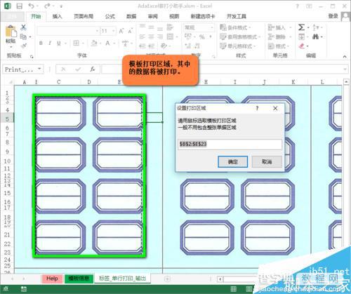Image resolution: width=351 pixels, height=294 pixels.
Task: Toggle Bold formatting
Action: tap(41, 43)
